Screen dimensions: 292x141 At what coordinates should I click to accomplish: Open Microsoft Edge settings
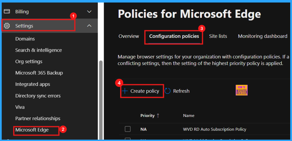pyautogui.click(x=32, y=130)
